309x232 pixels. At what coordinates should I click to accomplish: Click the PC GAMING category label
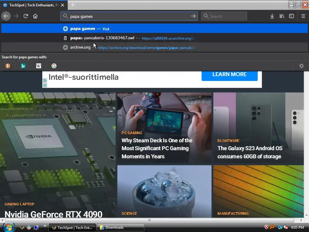[132, 133]
